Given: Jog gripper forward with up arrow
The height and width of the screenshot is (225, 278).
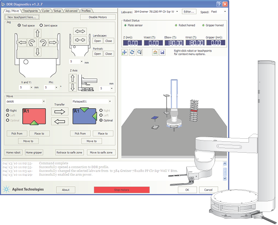Looking at the screenshot, I should pos(37,33).
